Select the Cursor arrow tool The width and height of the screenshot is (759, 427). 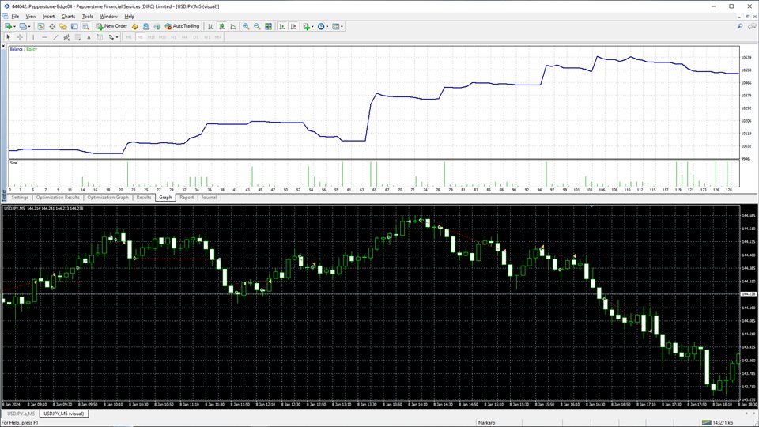tap(8, 37)
